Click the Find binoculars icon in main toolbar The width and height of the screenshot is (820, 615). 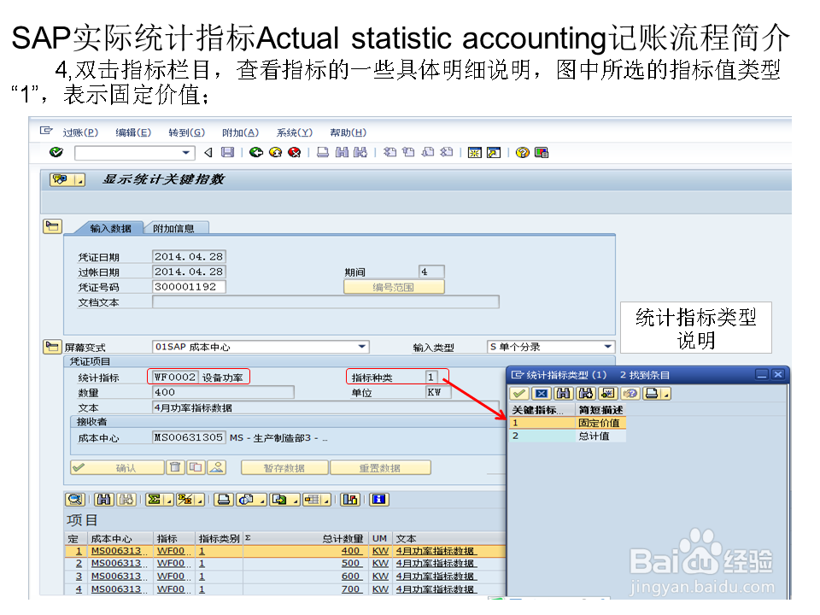pos(342,152)
